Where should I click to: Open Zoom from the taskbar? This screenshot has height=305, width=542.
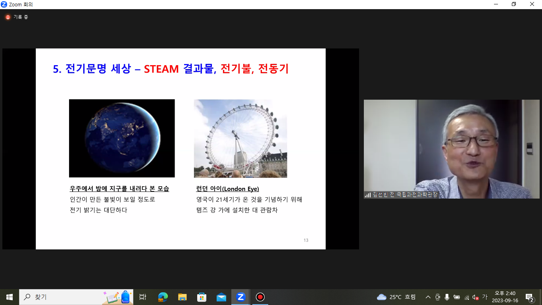coord(240,297)
